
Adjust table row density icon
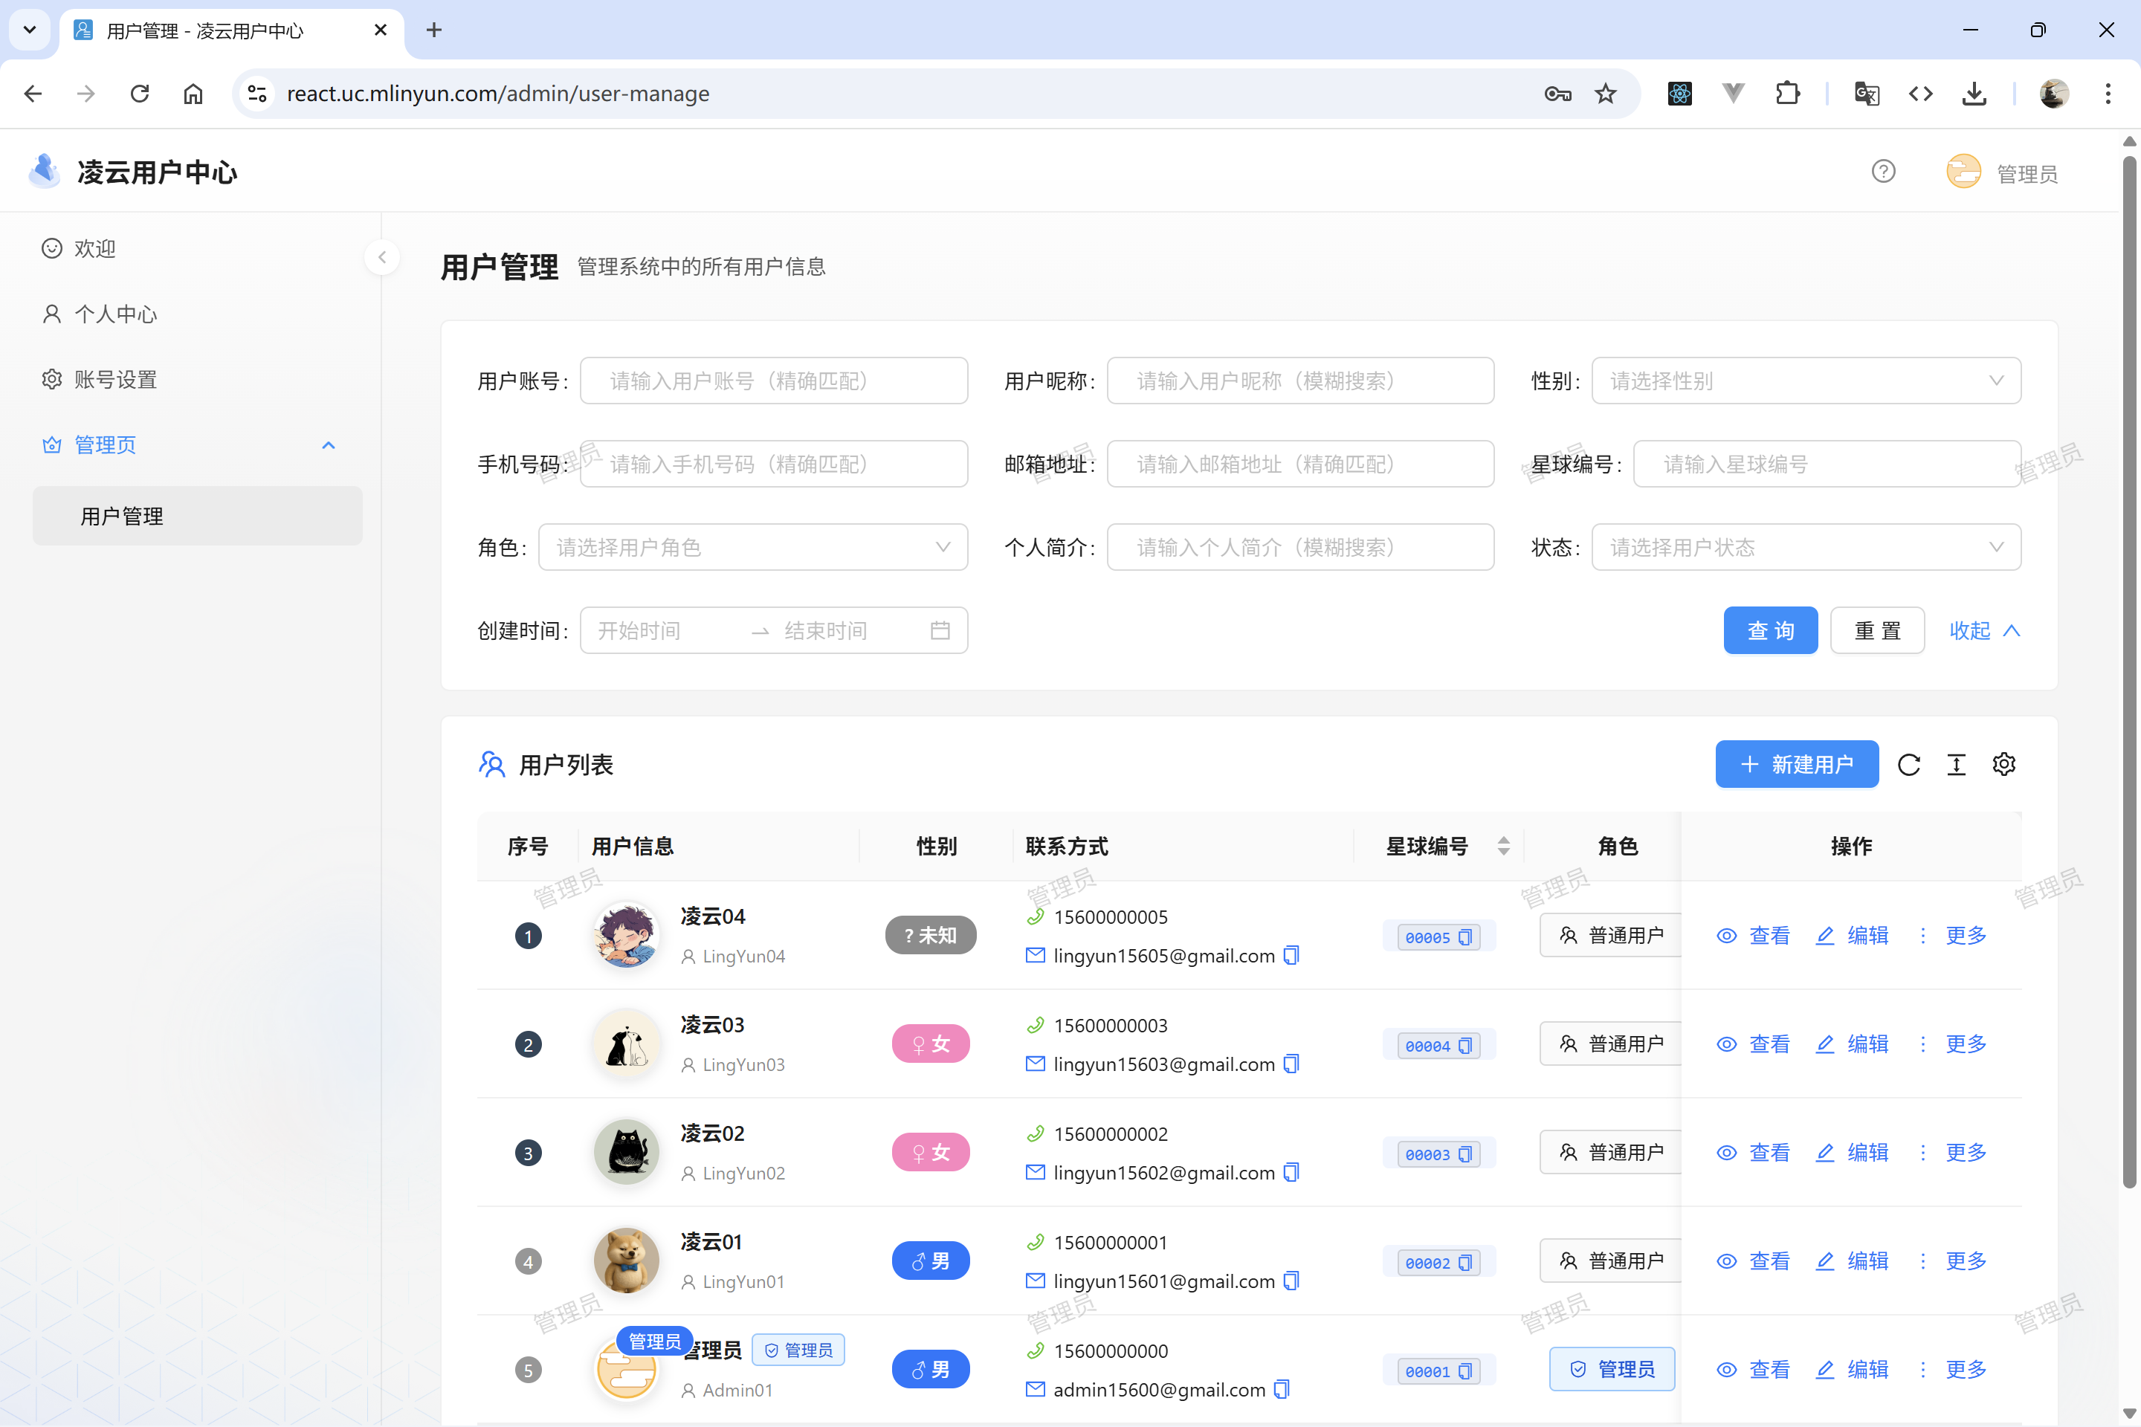(x=1957, y=765)
